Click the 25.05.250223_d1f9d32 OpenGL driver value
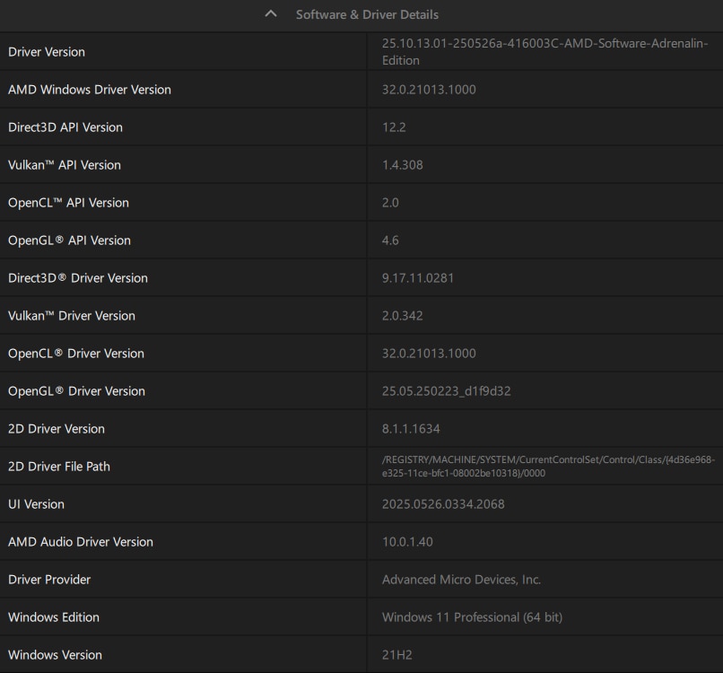Image resolution: width=723 pixels, height=673 pixels. coord(447,391)
